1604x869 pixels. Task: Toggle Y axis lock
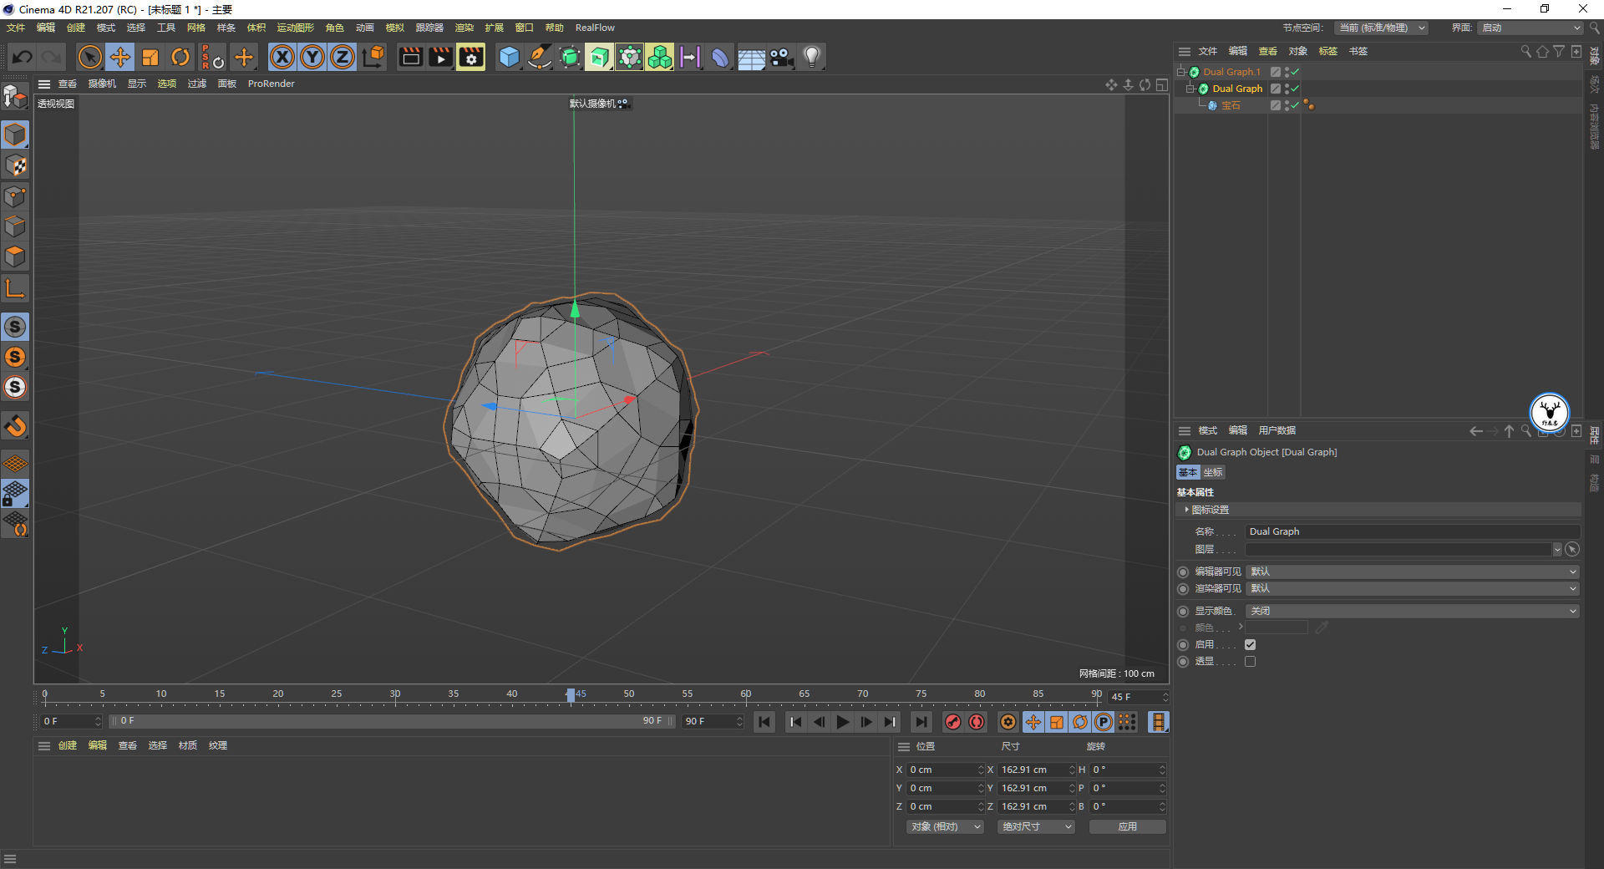(x=312, y=57)
